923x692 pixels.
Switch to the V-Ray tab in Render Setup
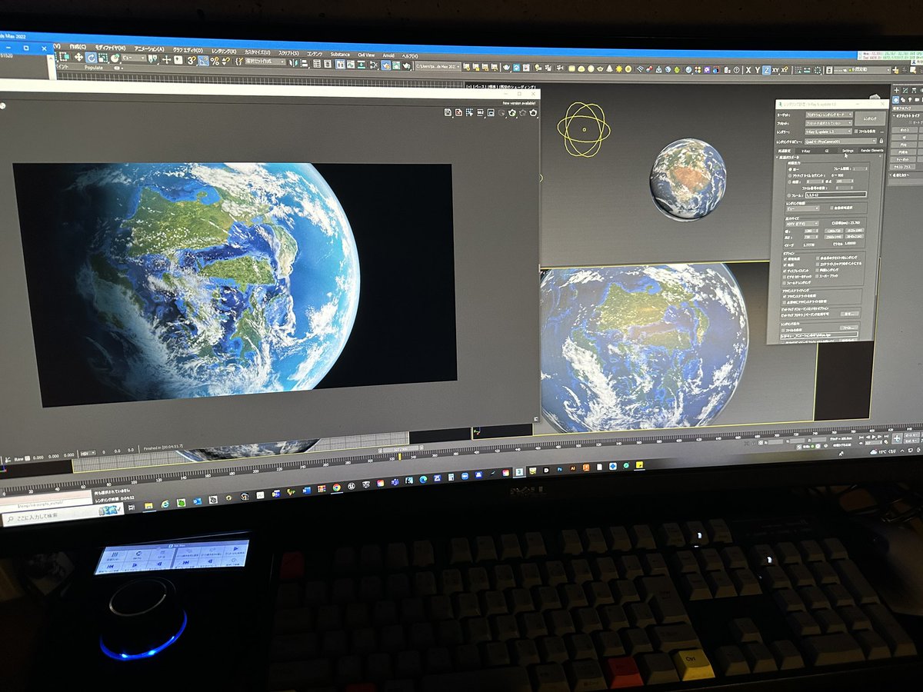pos(805,151)
